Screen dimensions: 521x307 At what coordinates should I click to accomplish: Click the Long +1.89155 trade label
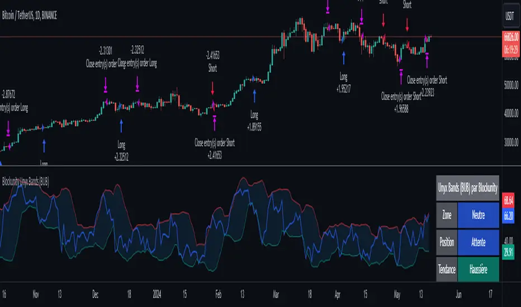pos(254,121)
